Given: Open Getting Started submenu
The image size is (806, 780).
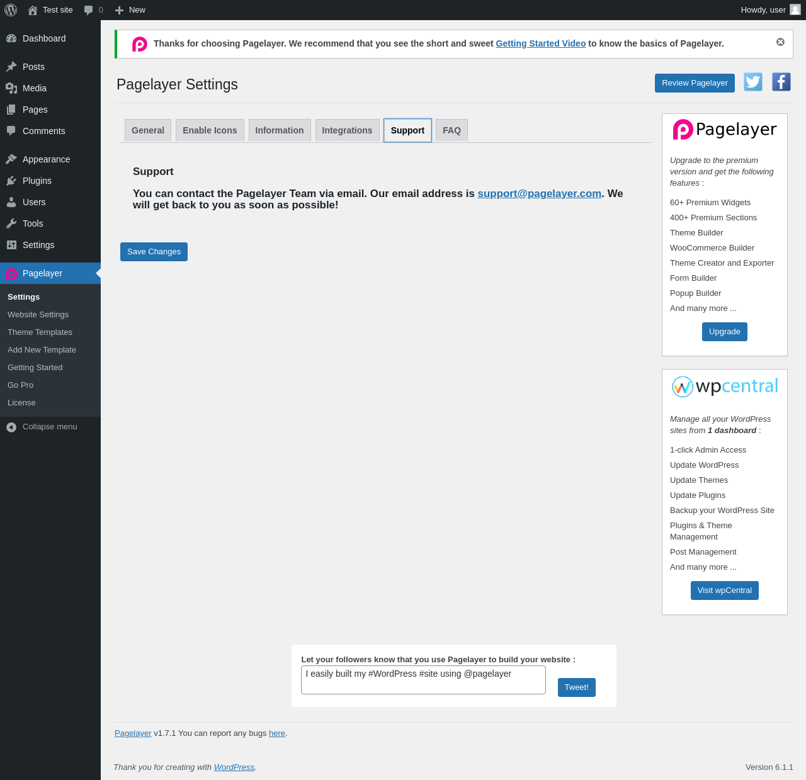Looking at the screenshot, I should coord(50,368).
